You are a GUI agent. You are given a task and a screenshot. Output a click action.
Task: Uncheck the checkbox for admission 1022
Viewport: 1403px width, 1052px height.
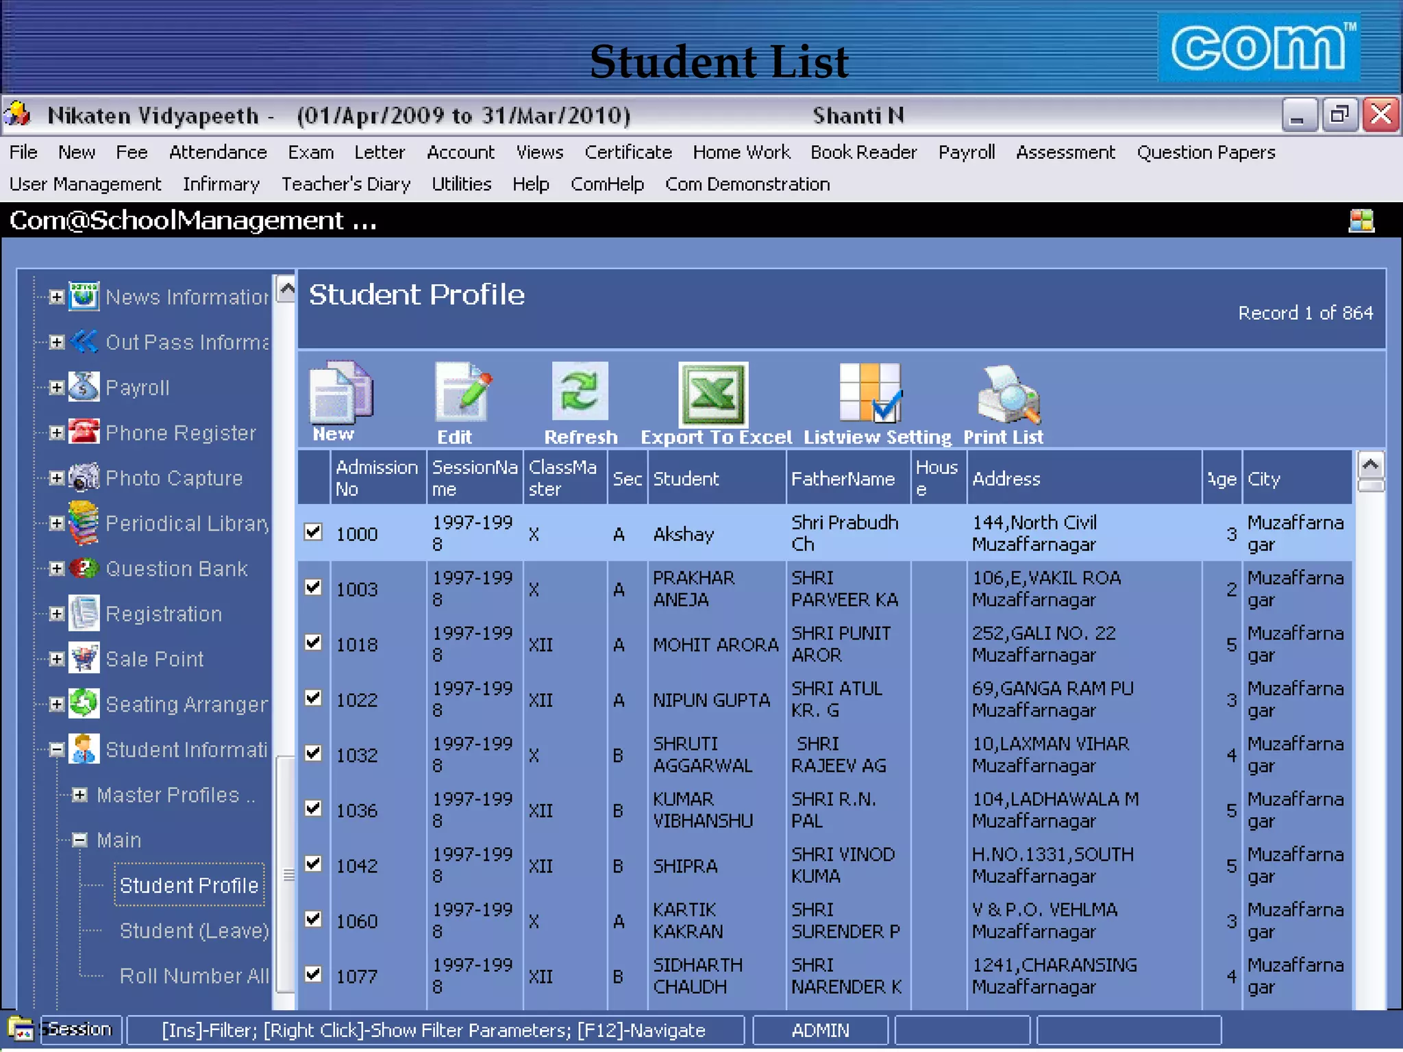[x=313, y=698]
